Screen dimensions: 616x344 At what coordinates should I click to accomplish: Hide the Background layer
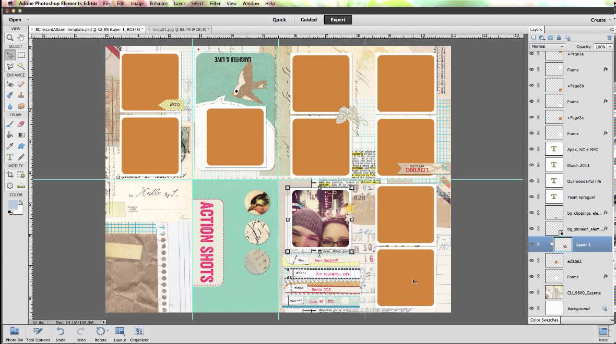click(x=531, y=309)
